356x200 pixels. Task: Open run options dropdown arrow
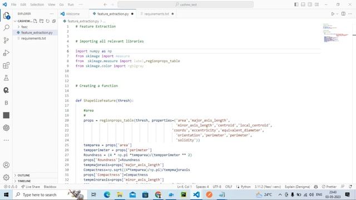pyautogui.click(x=337, y=14)
